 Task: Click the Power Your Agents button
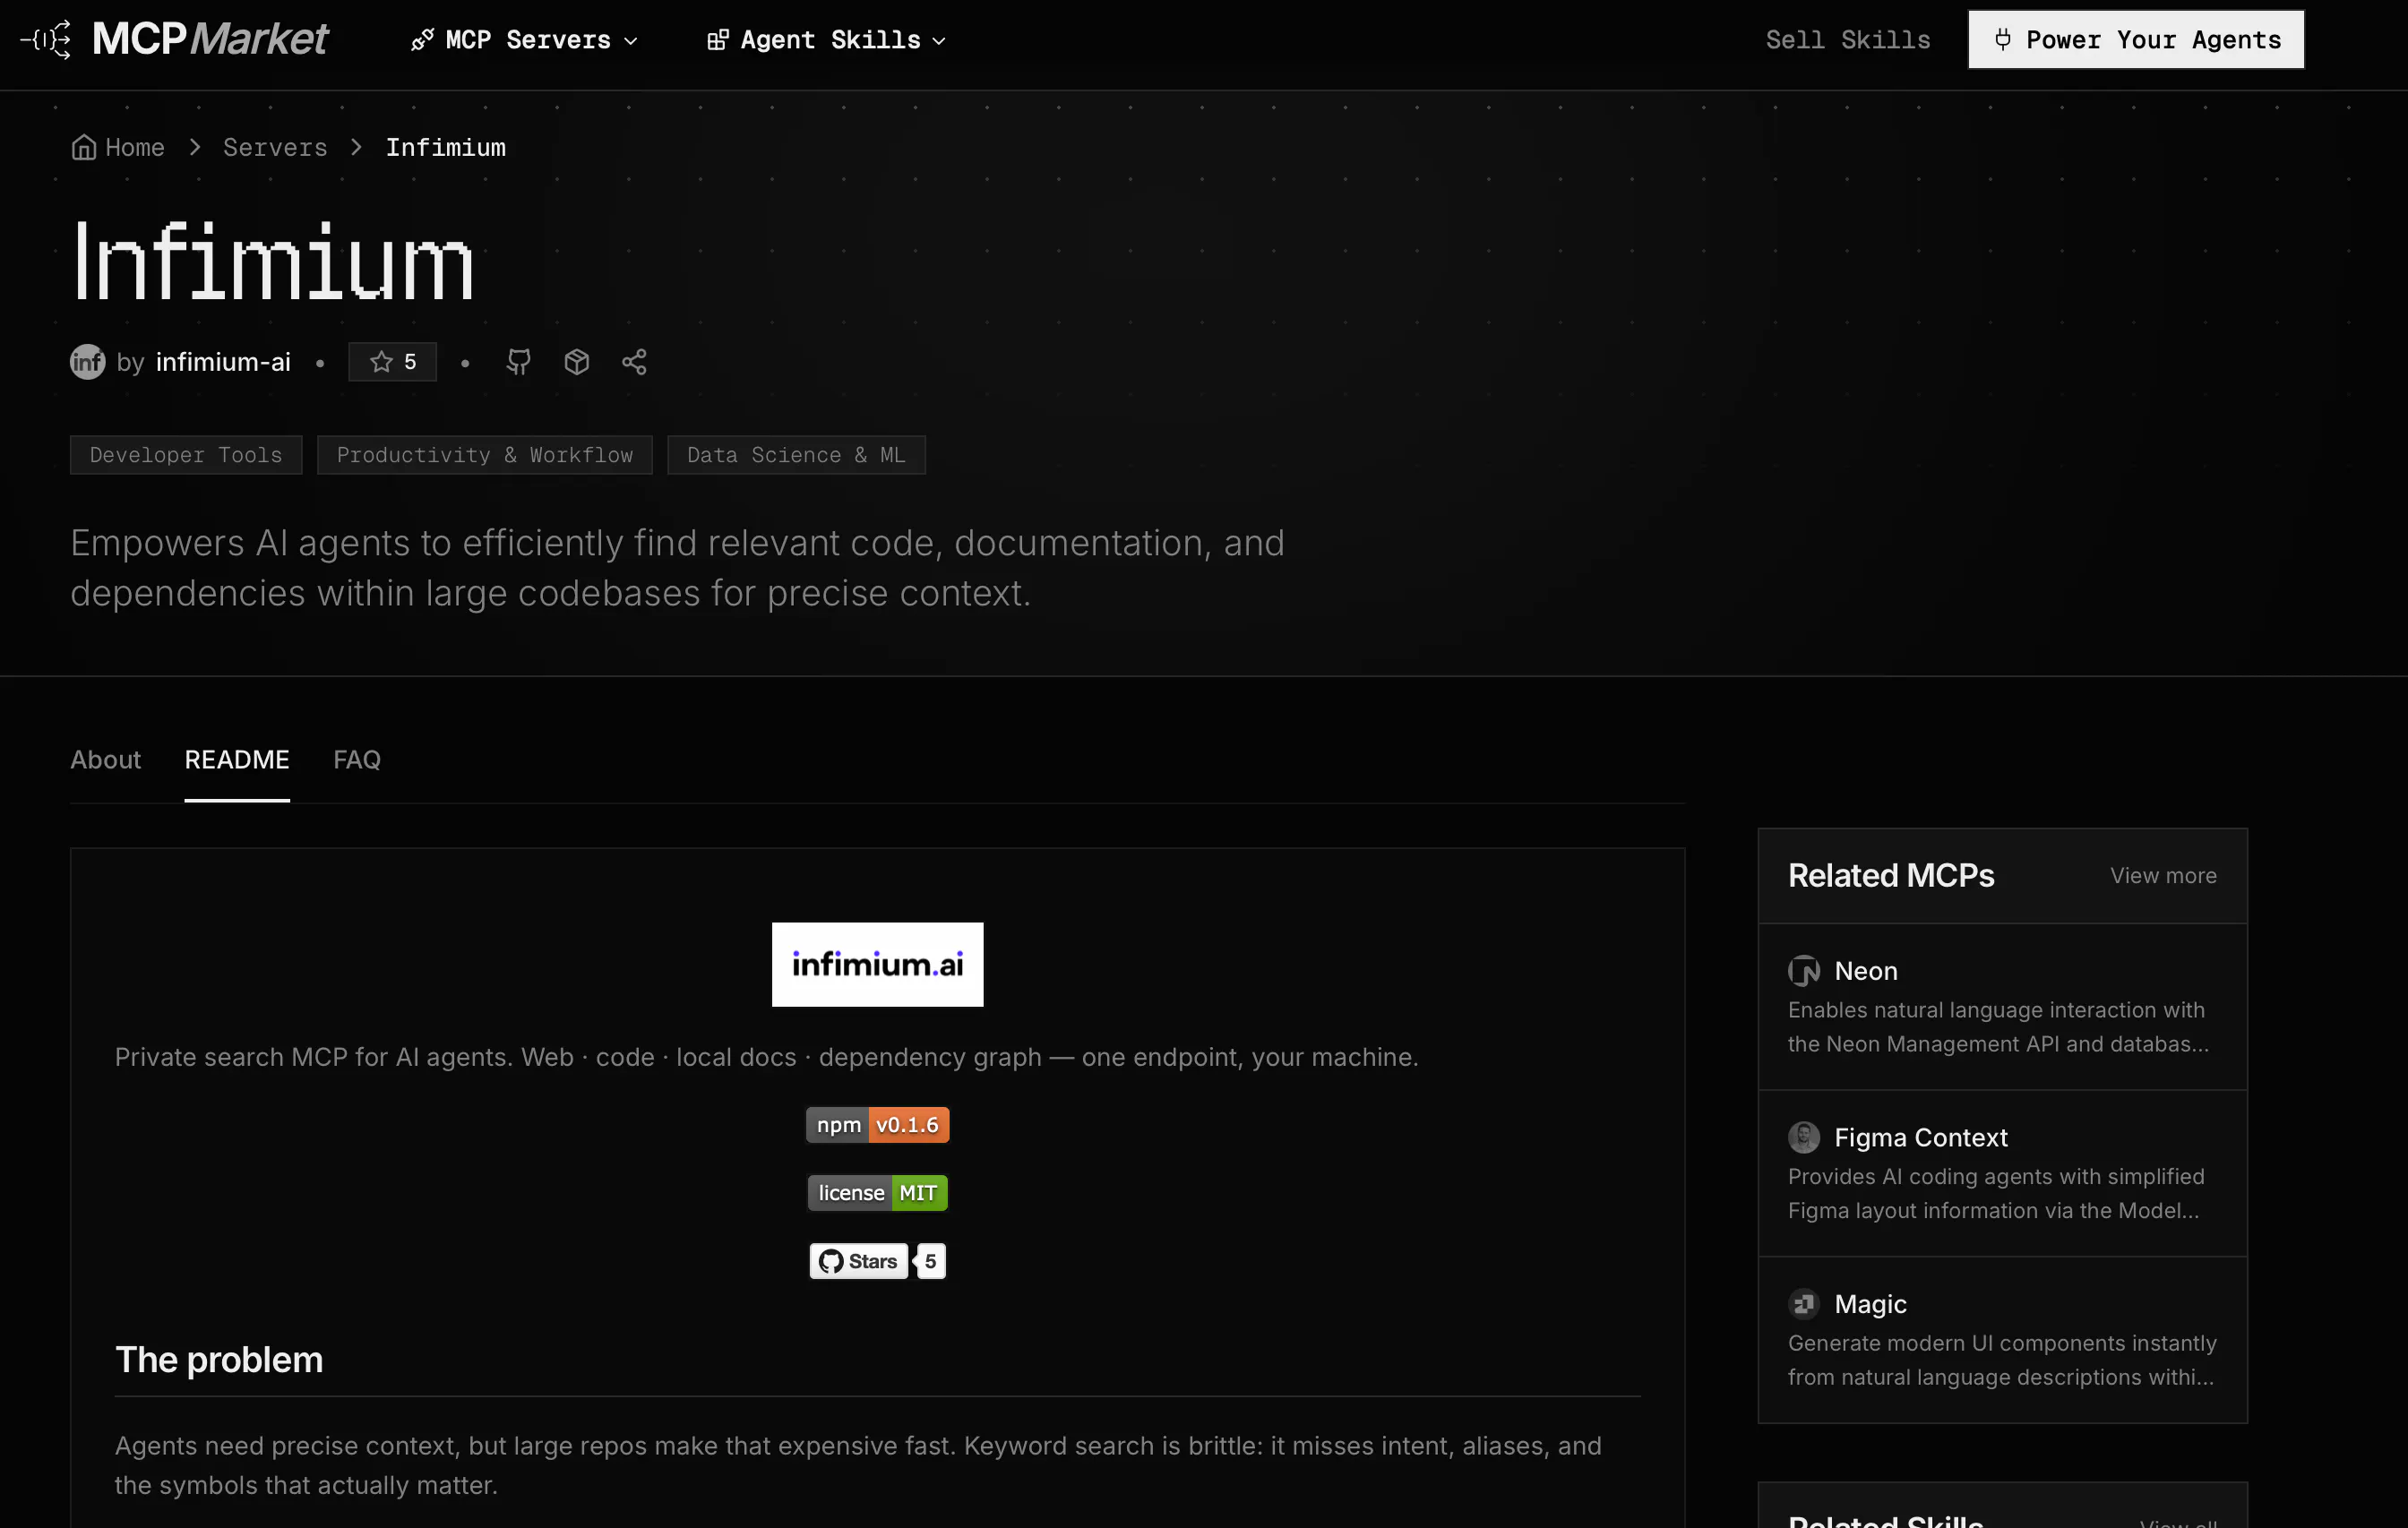coord(2136,40)
